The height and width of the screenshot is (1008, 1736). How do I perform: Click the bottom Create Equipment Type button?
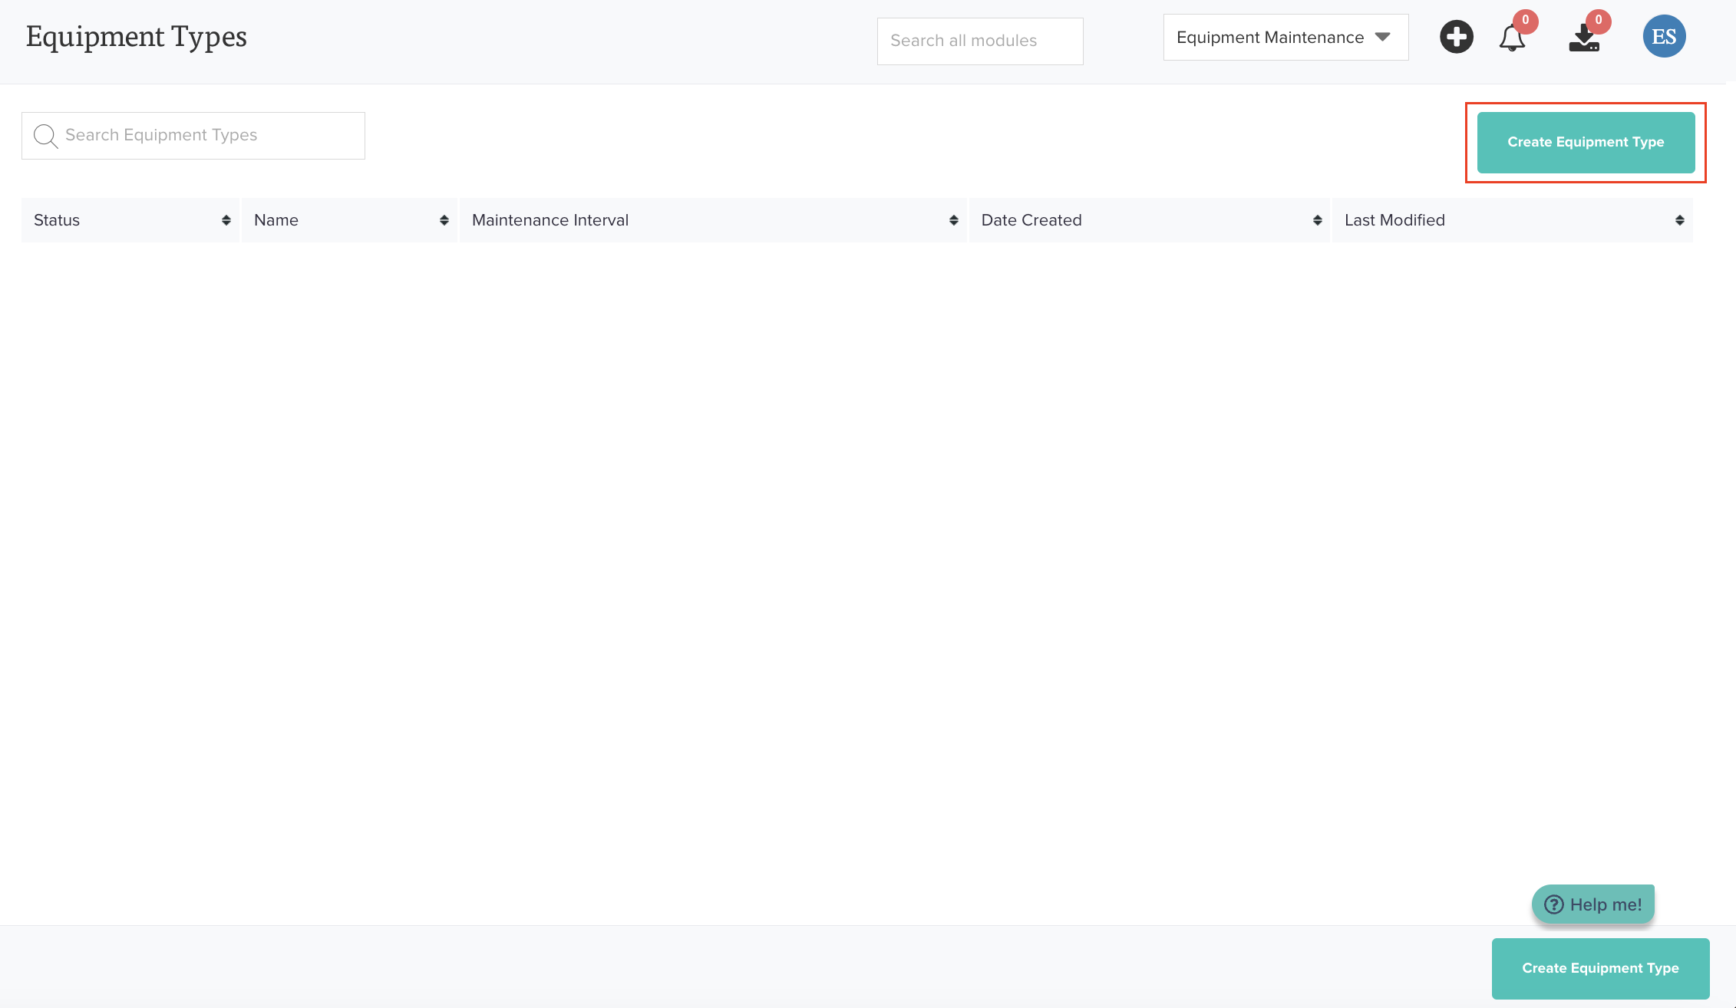(x=1600, y=968)
